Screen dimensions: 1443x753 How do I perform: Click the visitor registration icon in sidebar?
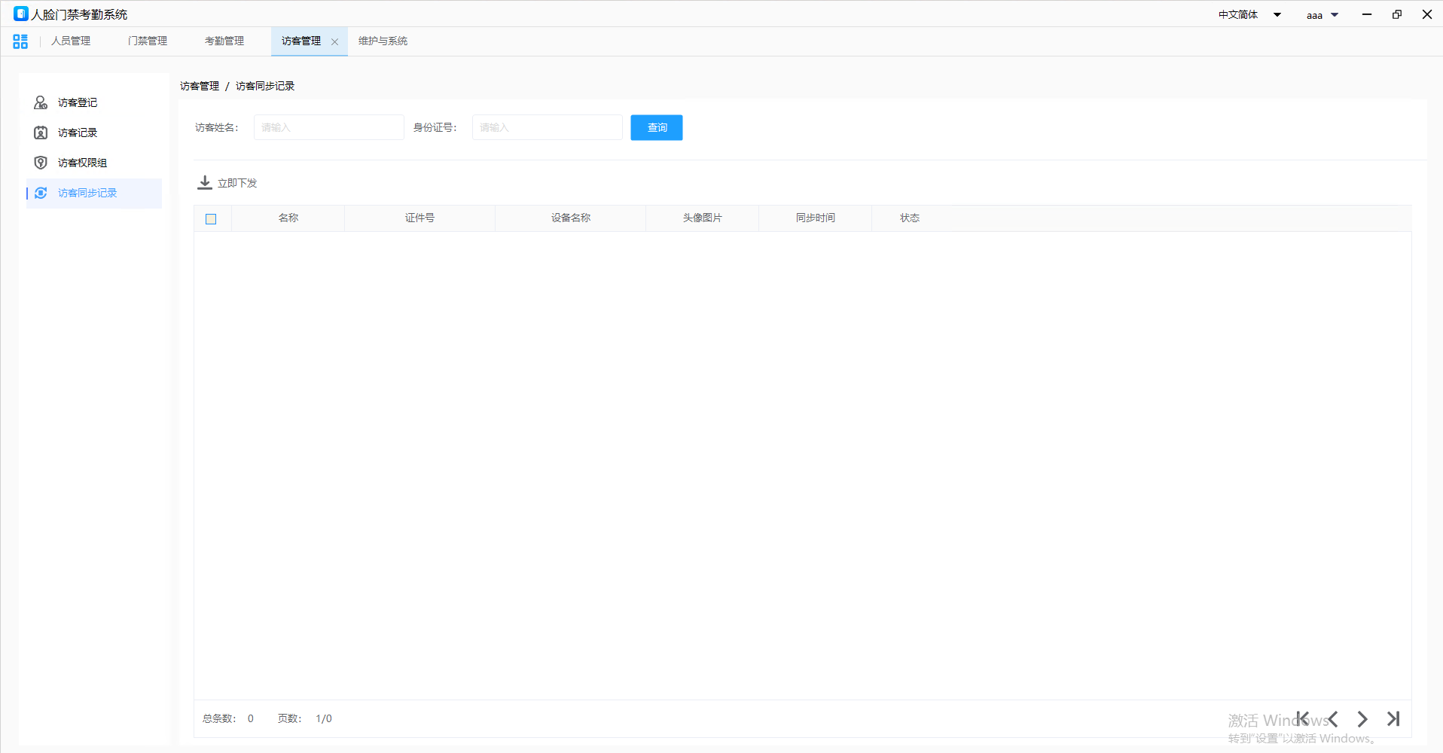tap(41, 102)
